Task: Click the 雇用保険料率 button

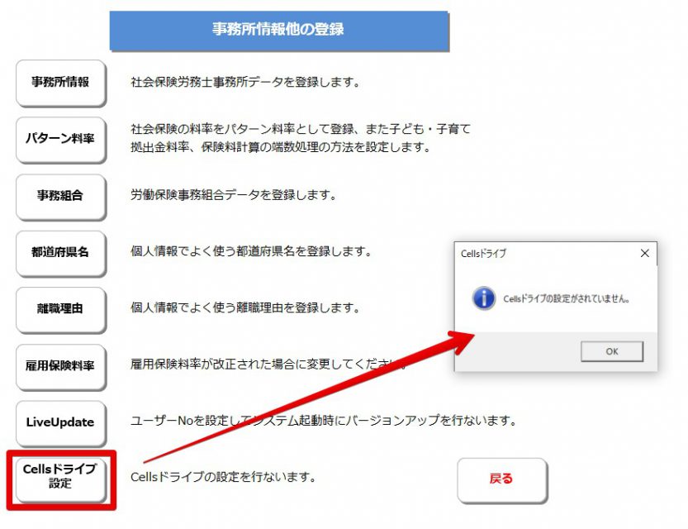Action: click(61, 366)
